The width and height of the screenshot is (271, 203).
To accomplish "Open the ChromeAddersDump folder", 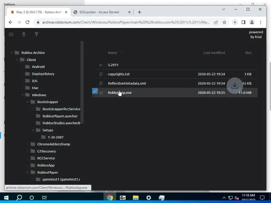I will pos(54,144).
